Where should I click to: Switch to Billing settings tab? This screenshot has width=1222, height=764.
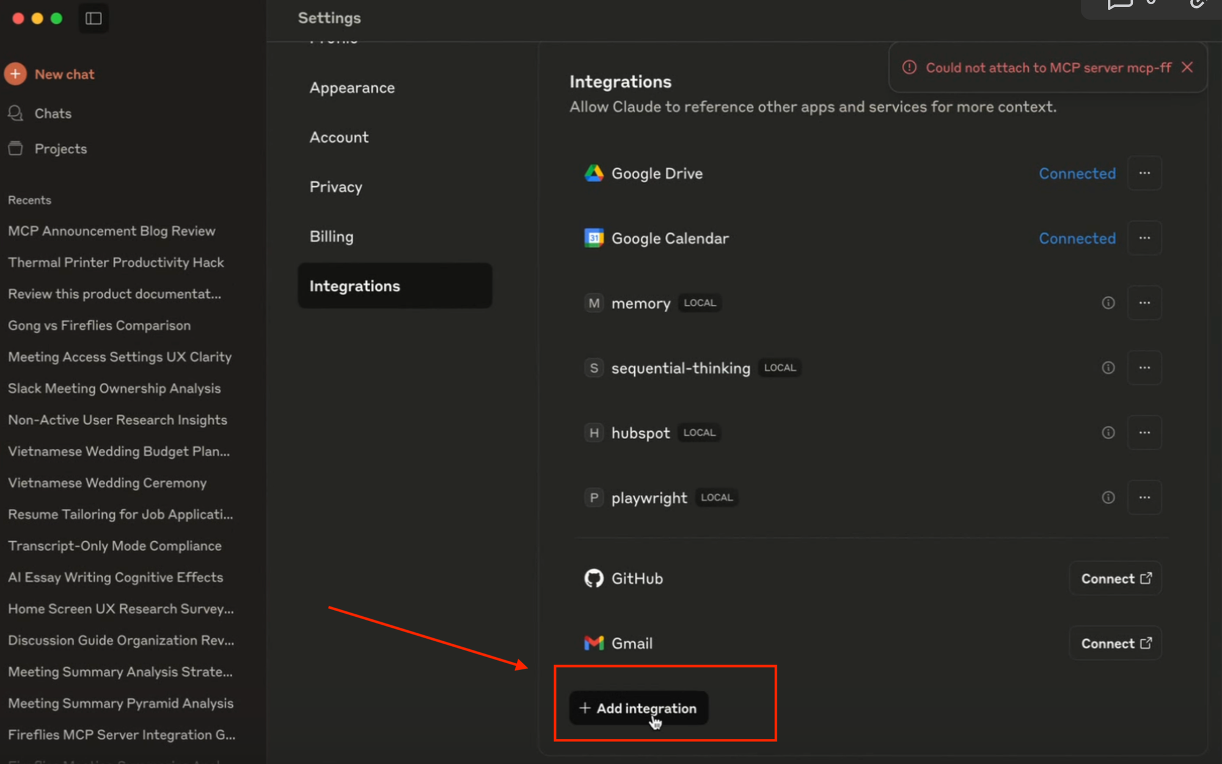coord(332,236)
